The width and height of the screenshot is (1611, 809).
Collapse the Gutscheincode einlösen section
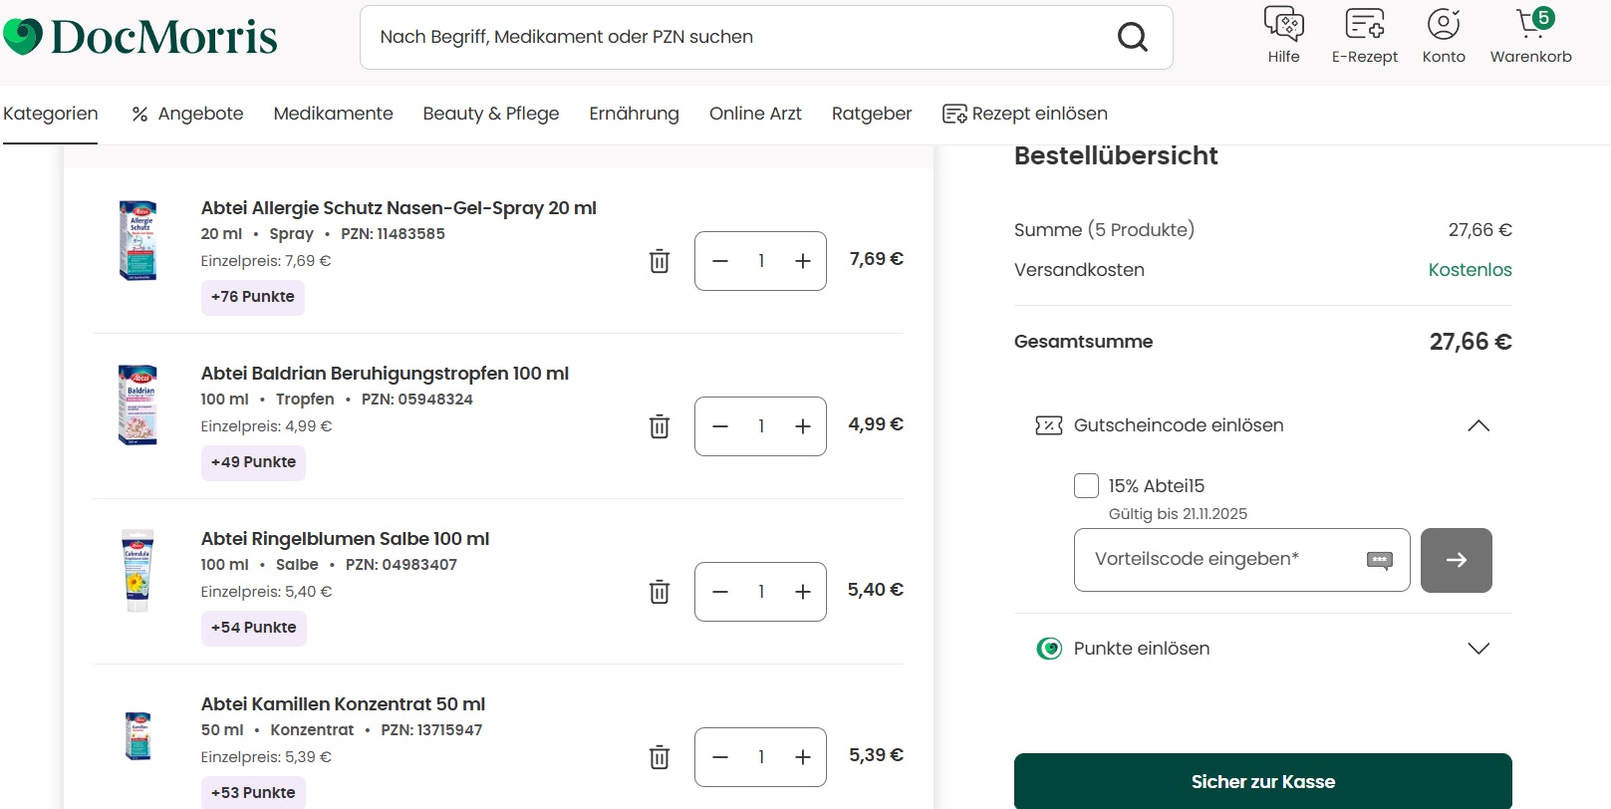(1478, 425)
